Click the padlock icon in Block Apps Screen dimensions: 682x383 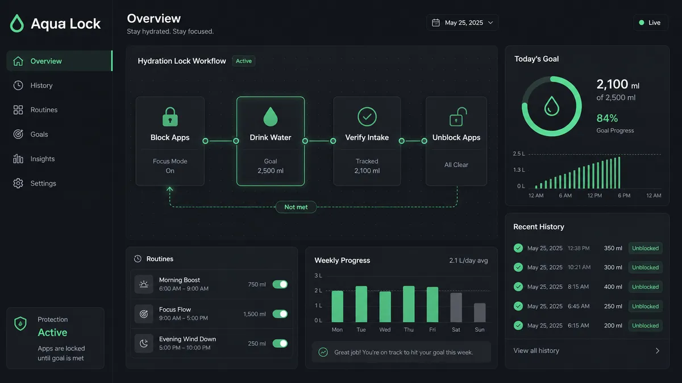(x=170, y=116)
